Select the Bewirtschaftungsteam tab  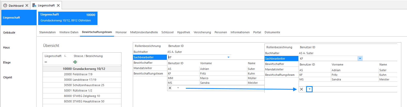tap(97, 32)
